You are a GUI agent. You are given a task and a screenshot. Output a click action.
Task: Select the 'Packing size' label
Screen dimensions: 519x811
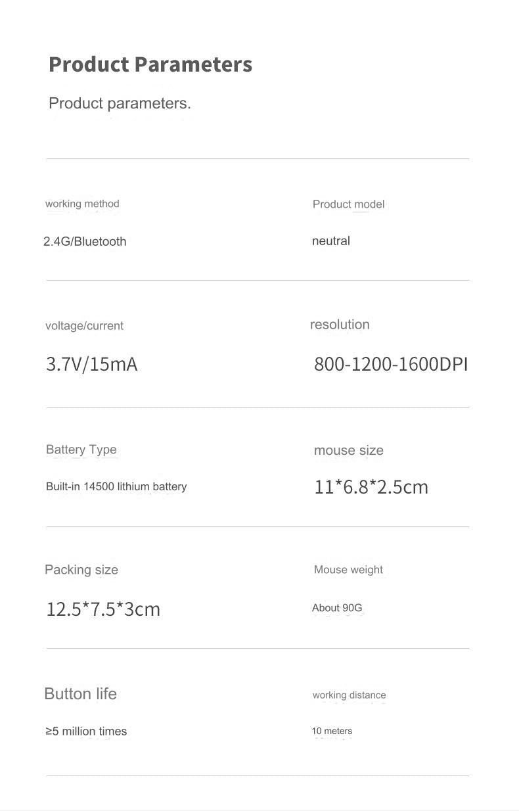81,570
